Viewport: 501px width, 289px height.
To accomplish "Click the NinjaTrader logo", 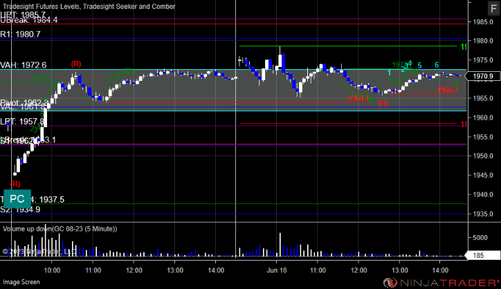I will point(441,283).
